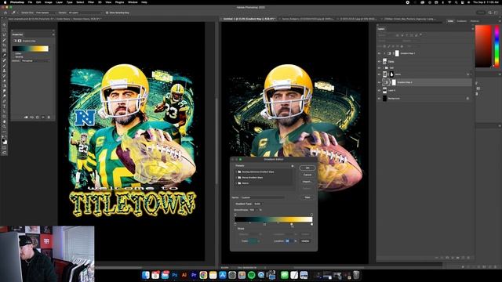Click the Home icon in options bar
The image size is (502, 282).
[x=5, y=13]
